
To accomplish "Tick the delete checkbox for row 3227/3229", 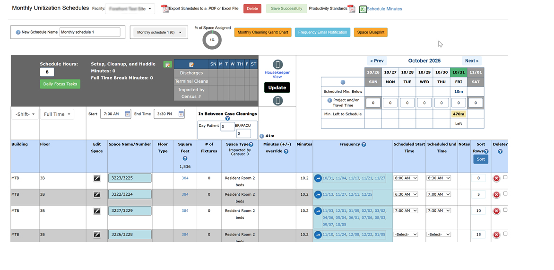I will [x=505, y=210].
